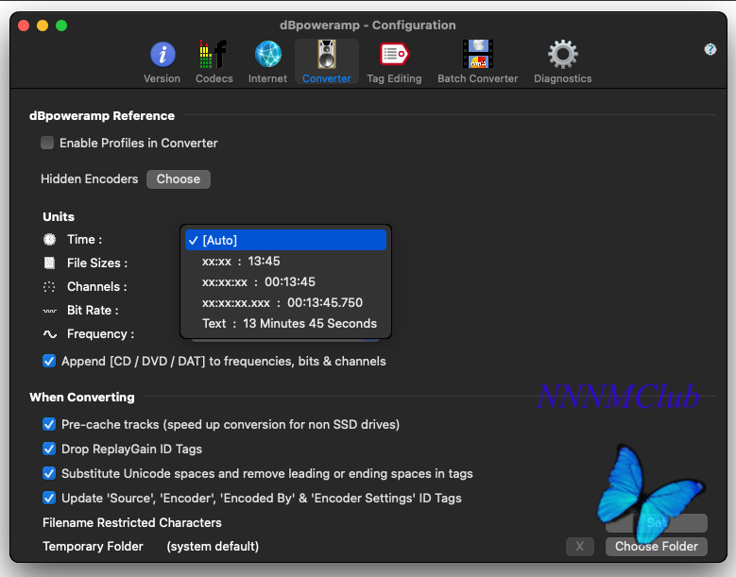Toggle Update 'Source', 'Encoder' ID Tags checkbox
Screen dimensions: 736x577
pos(49,498)
